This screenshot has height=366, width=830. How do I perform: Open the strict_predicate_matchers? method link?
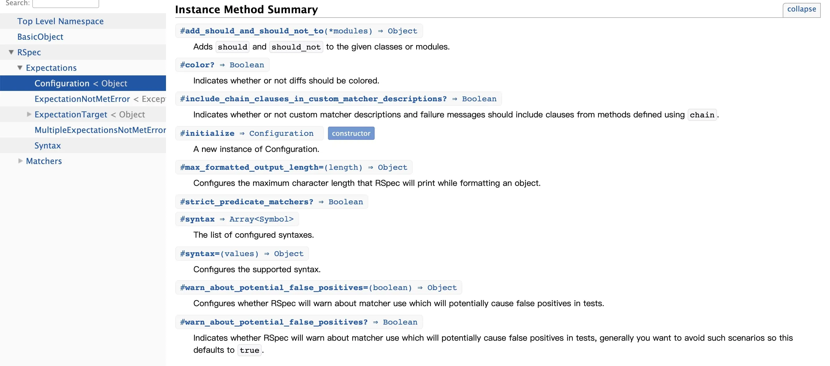(246, 202)
